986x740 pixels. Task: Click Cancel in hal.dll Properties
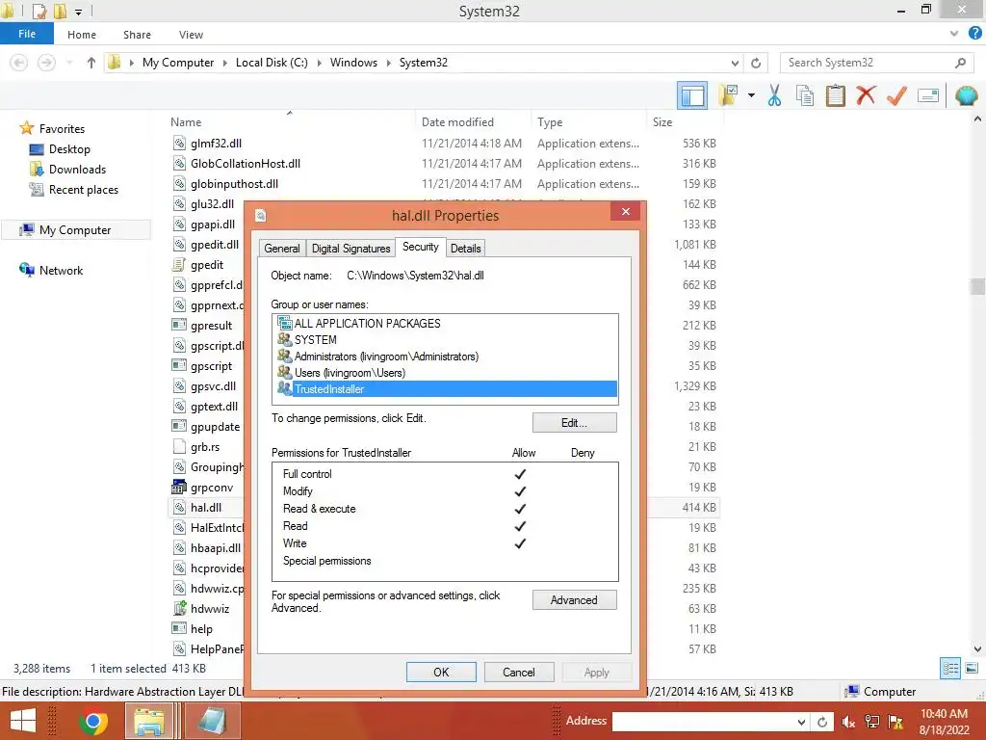click(x=519, y=672)
